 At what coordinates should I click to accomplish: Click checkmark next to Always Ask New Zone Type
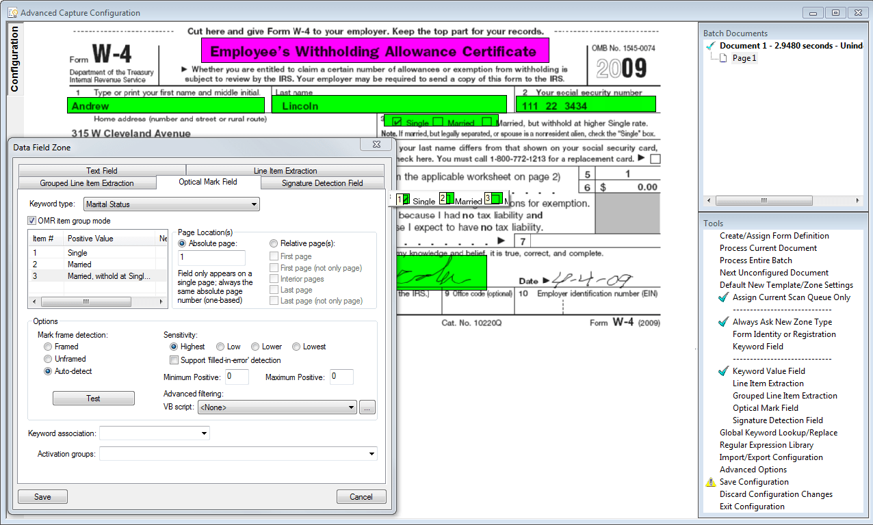(x=724, y=322)
